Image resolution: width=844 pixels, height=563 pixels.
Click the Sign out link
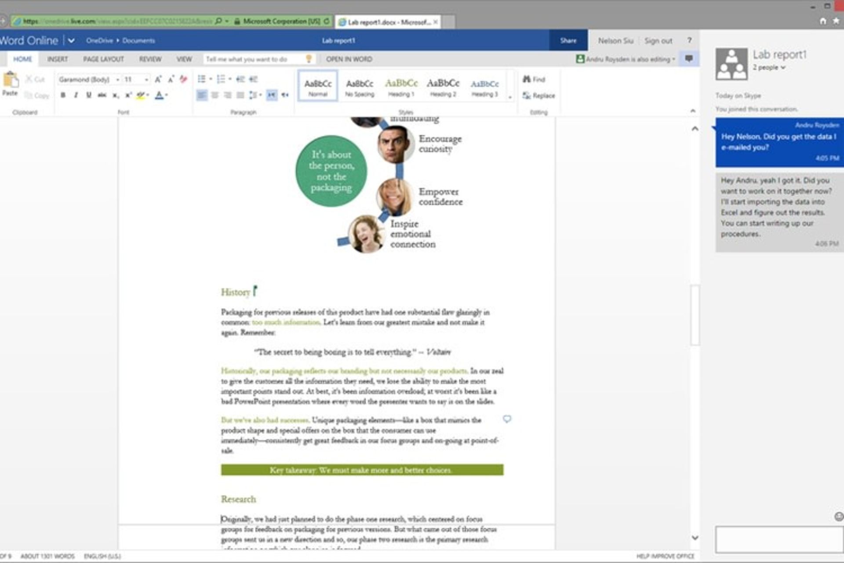pyautogui.click(x=658, y=40)
